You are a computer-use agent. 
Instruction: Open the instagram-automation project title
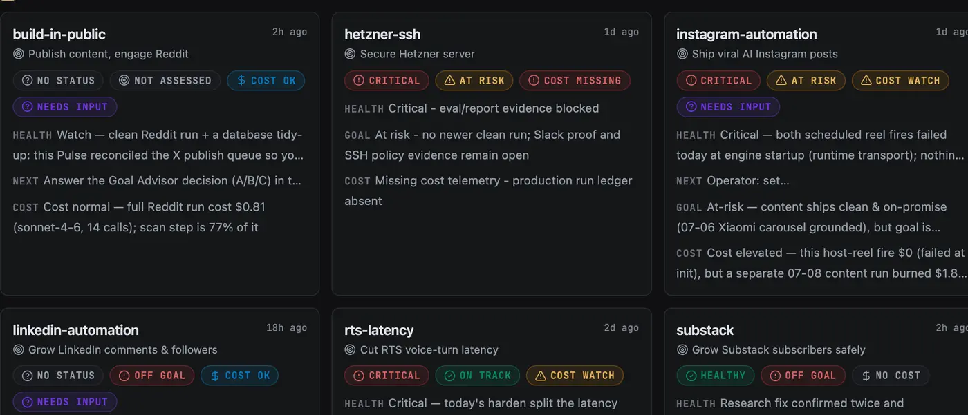[x=746, y=34]
